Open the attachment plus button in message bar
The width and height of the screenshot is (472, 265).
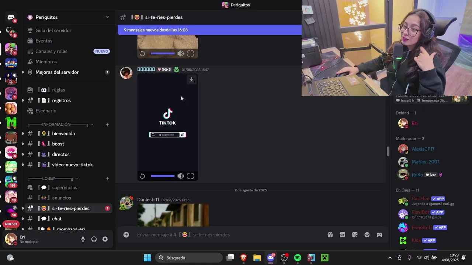point(126,235)
